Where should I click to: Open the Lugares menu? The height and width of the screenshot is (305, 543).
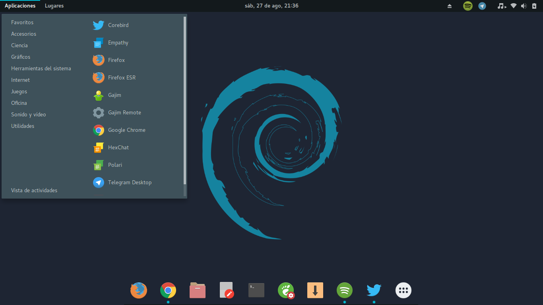54,6
